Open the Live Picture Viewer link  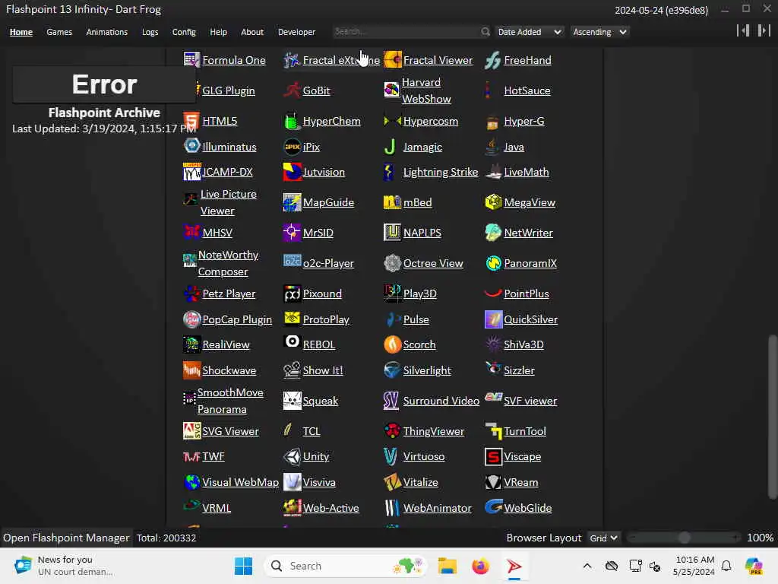[x=228, y=202]
